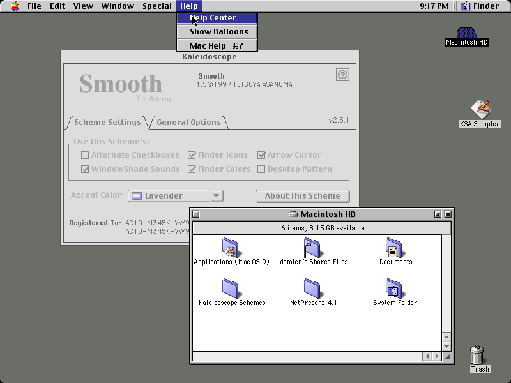Open the Apple menu icon
This screenshot has height=383, width=511.
coord(15,6)
